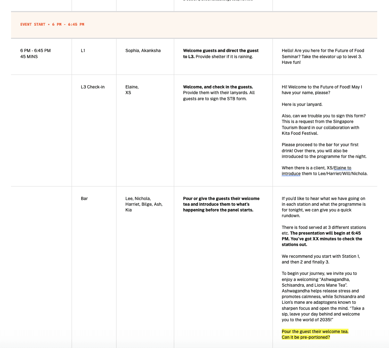Image resolution: width=389 pixels, height=348 pixels.
Task: Click highlighted 'Can it be pre-portioned?' text
Action: 306,337
